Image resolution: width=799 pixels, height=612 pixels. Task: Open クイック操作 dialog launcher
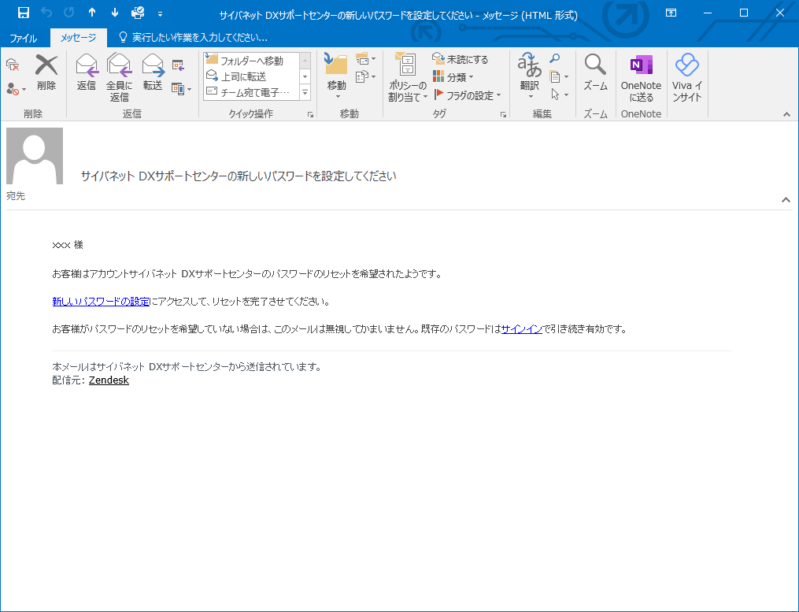pos(310,115)
